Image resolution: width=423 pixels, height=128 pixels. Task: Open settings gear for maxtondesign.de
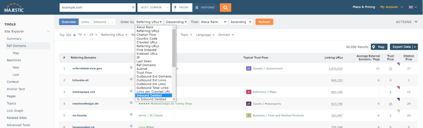(x=131, y=103)
